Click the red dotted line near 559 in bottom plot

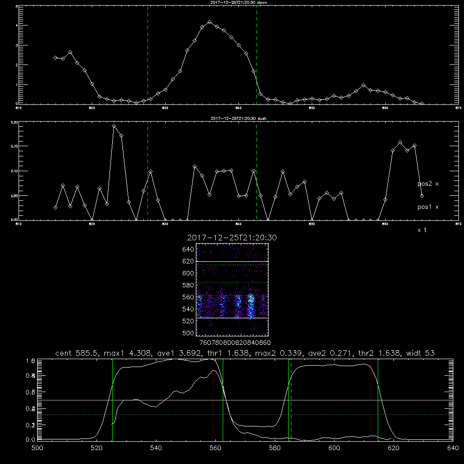(213, 400)
